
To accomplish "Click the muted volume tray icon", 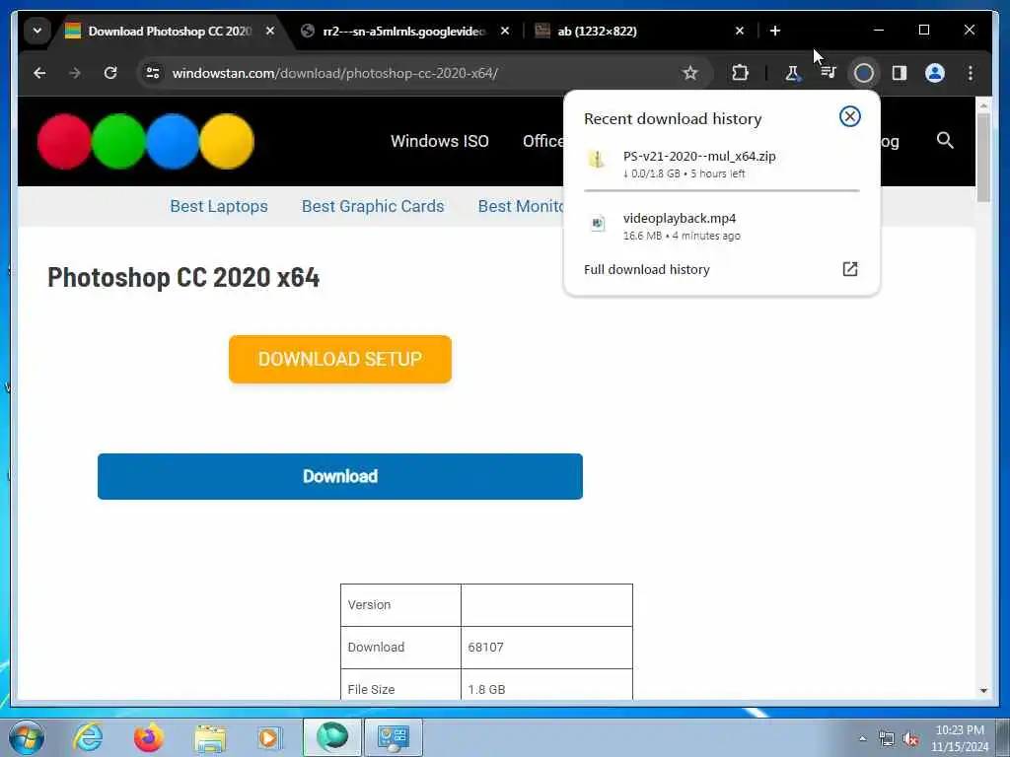I will [x=910, y=739].
